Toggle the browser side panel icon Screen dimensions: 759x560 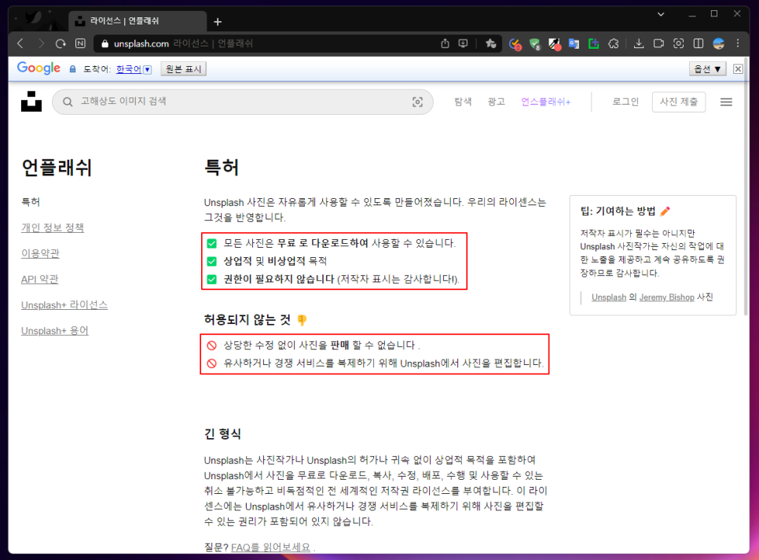click(698, 43)
